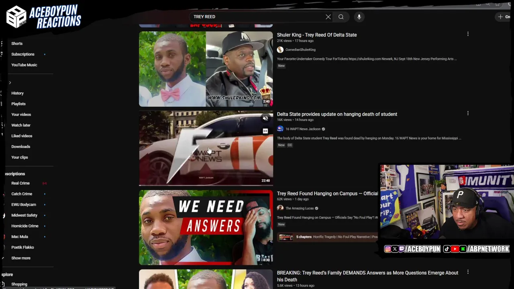Viewport: 514px width, 289px height.
Task: Open Downloads in the sidebar
Action: point(20,147)
